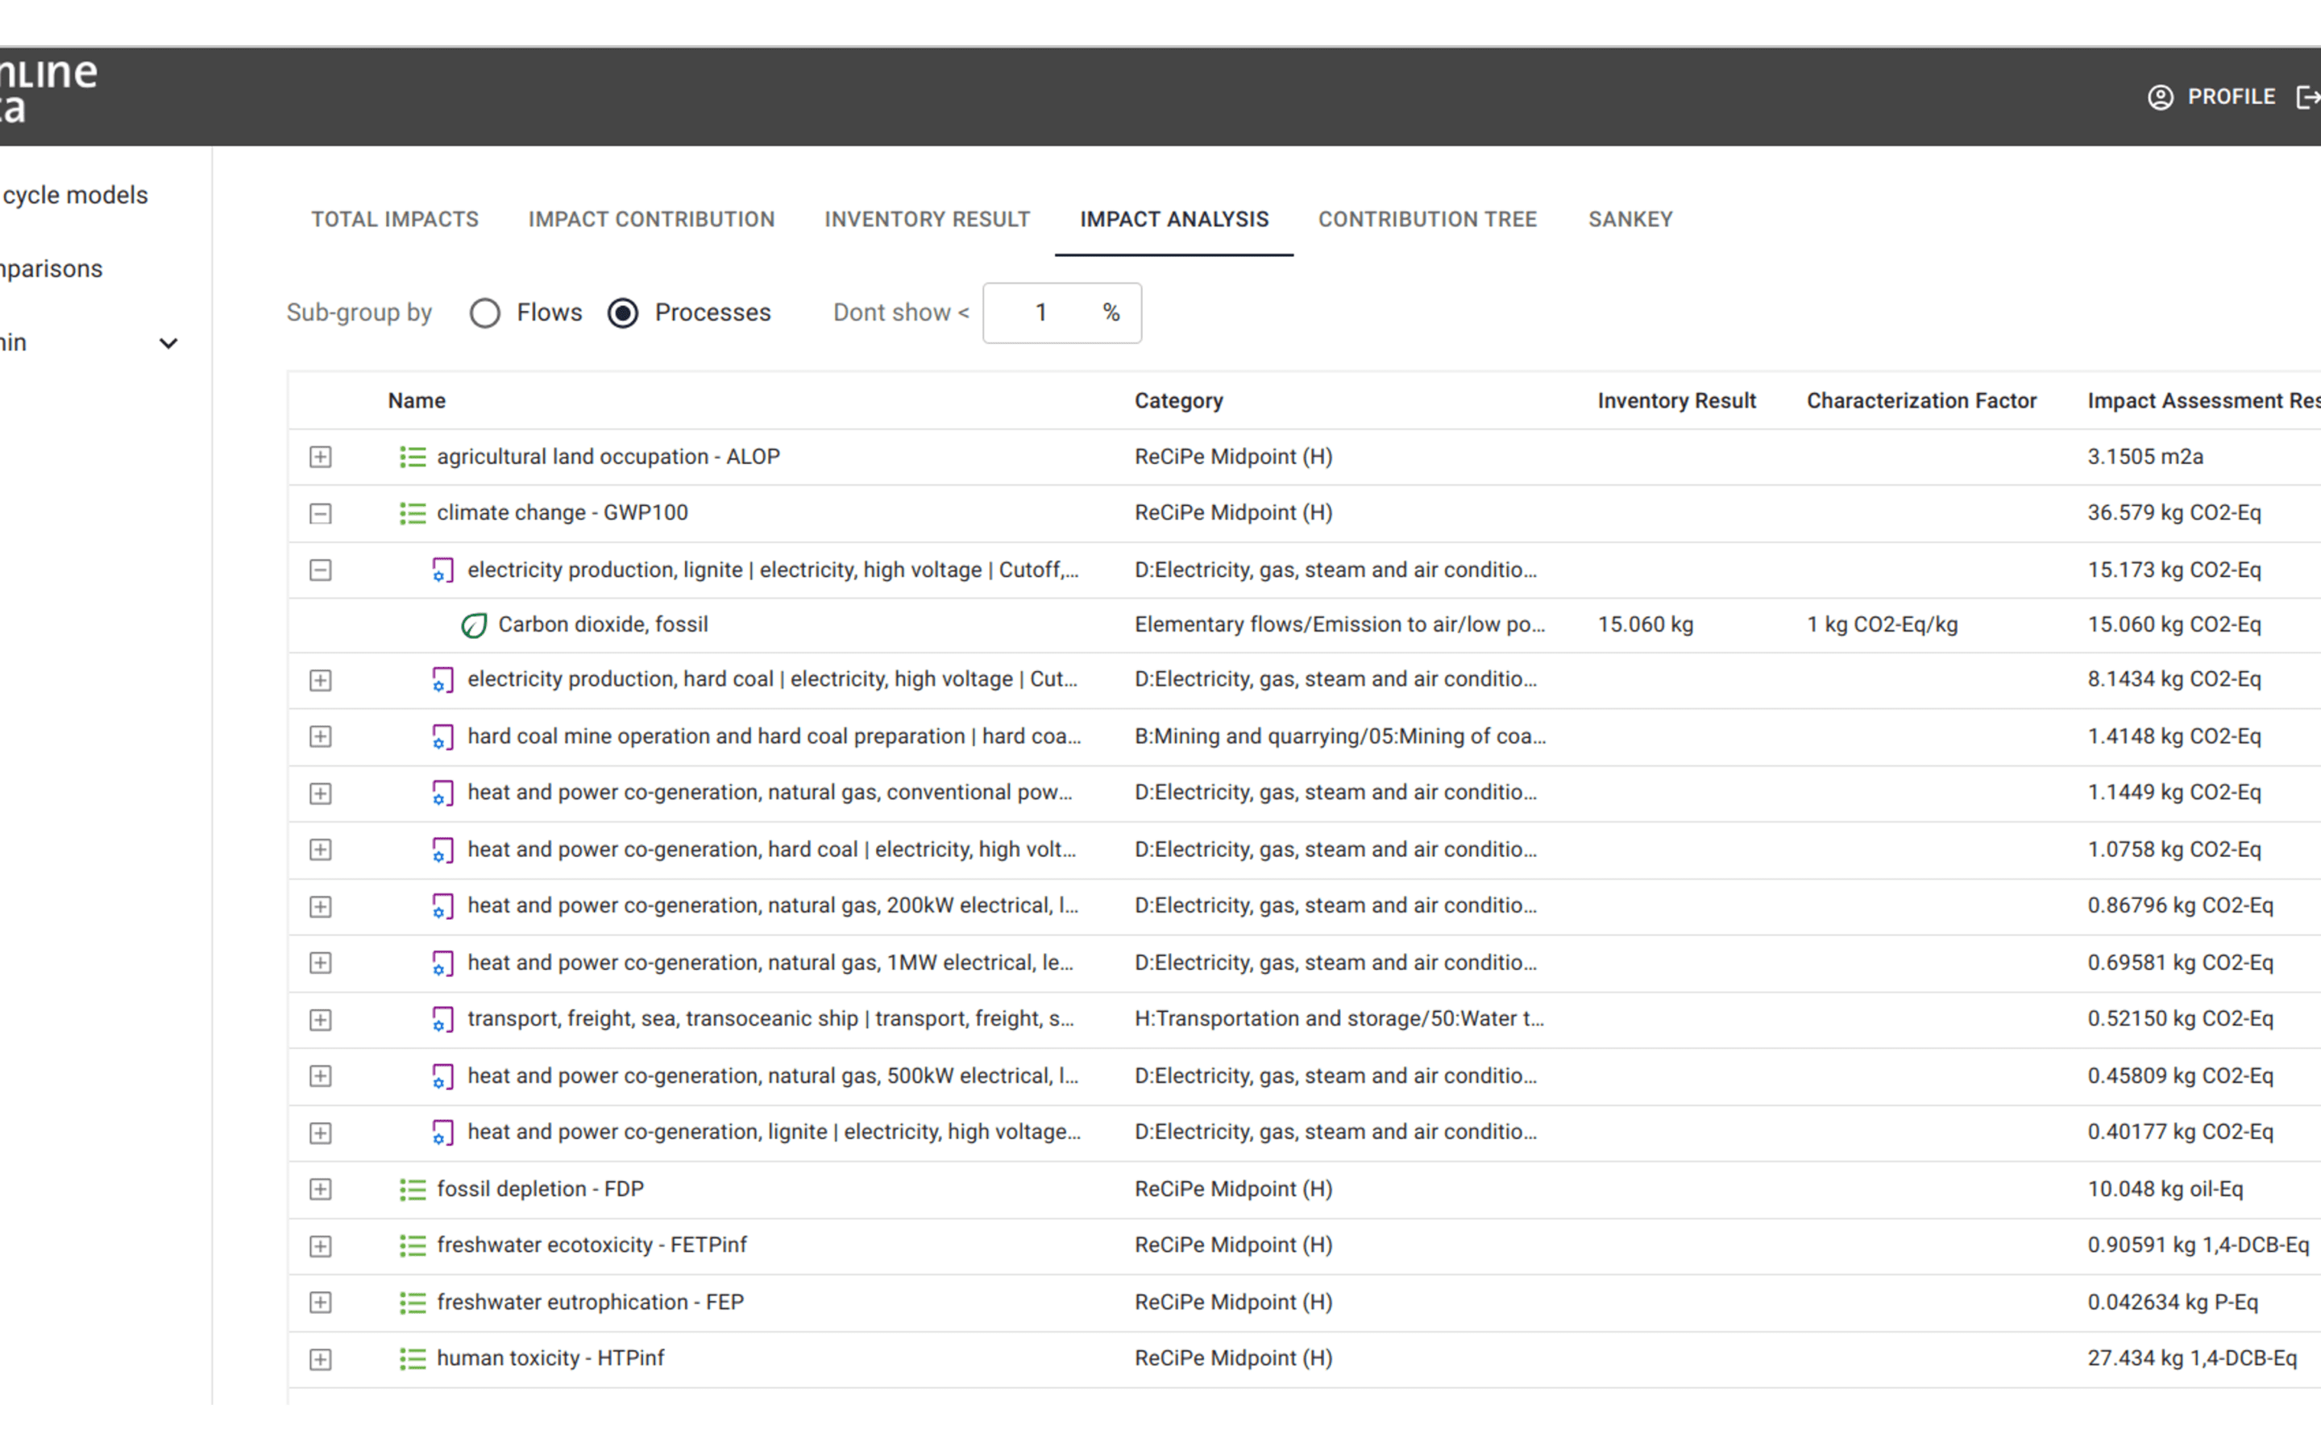Open the PROFILE link

pos(2230,97)
